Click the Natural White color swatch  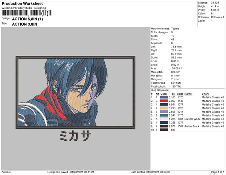pos(164,119)
